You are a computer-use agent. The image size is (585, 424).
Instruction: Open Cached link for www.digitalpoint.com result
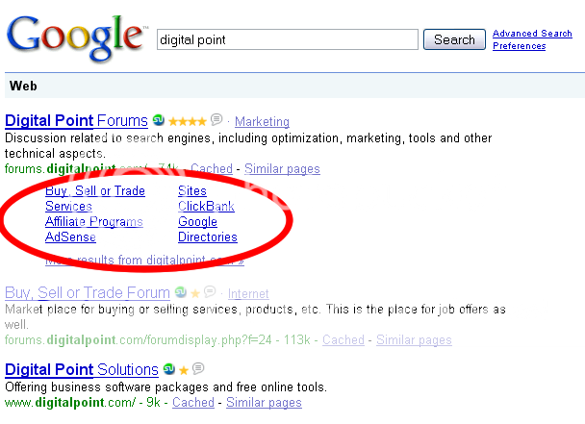[193, 403]
